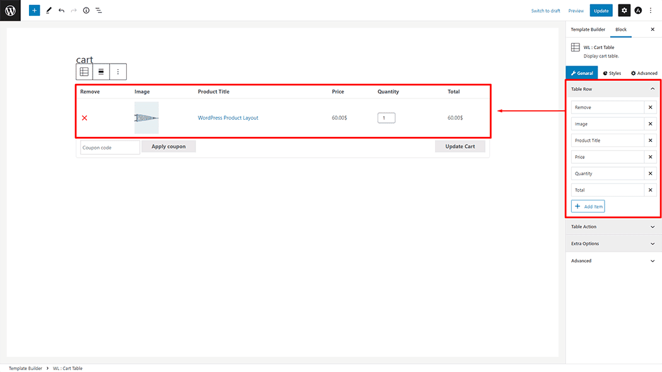Open the list view icon
662x372 pixels.
click(x=99, y=11)
